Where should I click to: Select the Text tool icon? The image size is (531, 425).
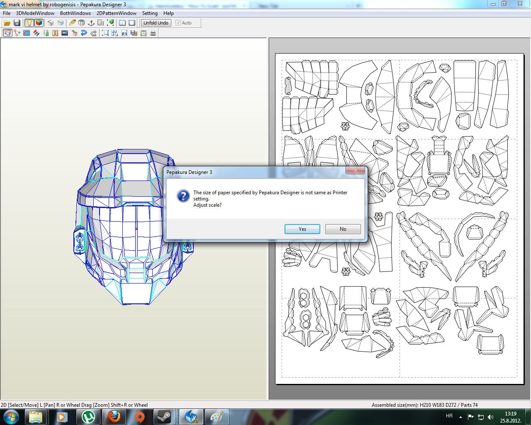[x=55, y=33]
